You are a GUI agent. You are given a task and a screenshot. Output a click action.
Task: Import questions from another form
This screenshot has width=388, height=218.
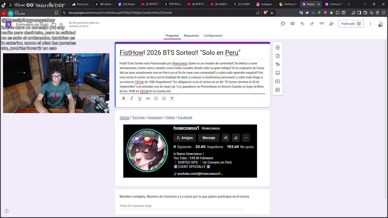(277, 56)
